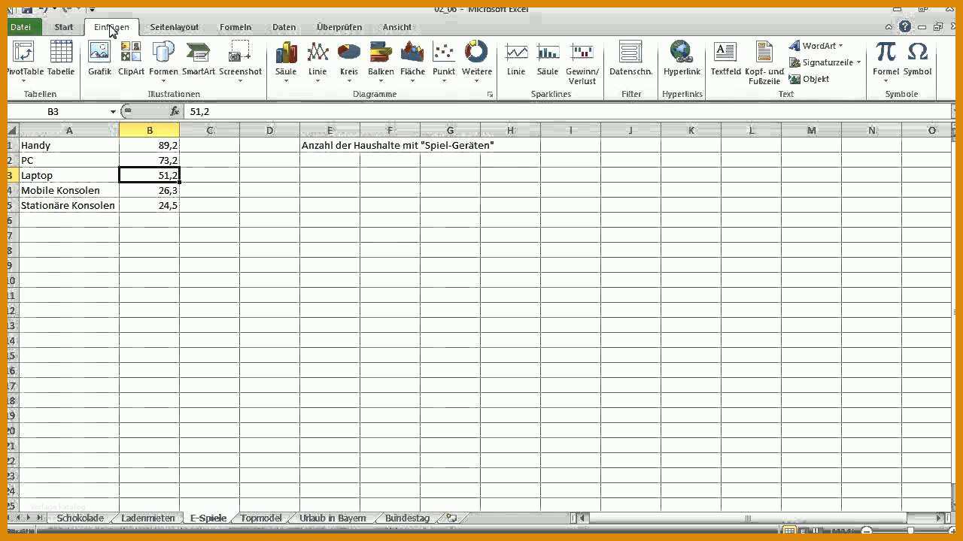Click the Name Box showing B3

(x=59, y=111)
